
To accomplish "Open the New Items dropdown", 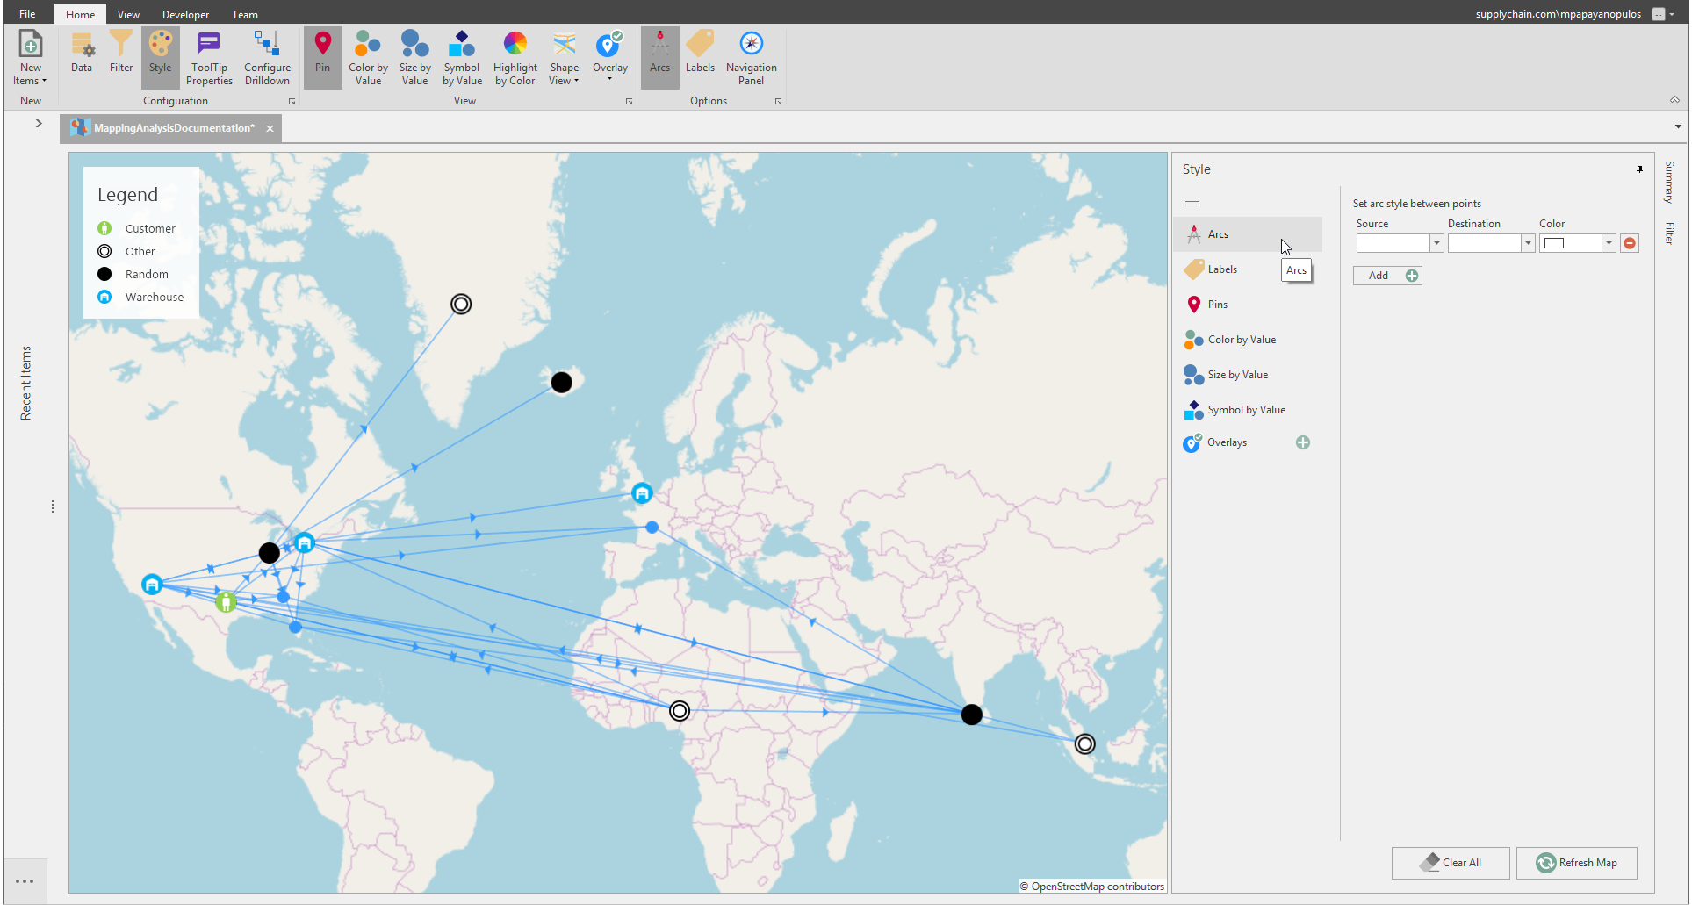I will [30, 58].
